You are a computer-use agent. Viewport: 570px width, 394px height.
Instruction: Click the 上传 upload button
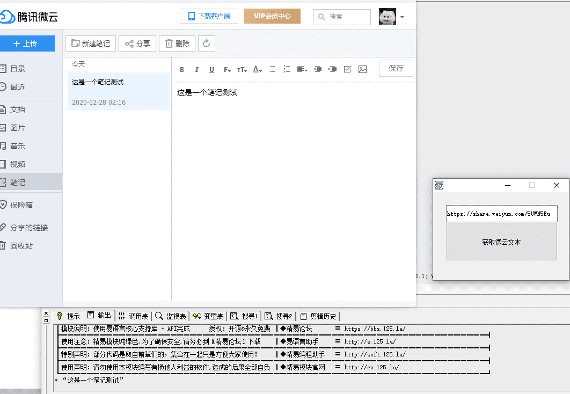(x=26, y=43)
